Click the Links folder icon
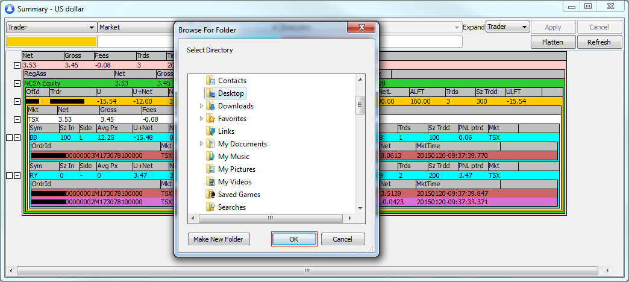 [210, 131]
